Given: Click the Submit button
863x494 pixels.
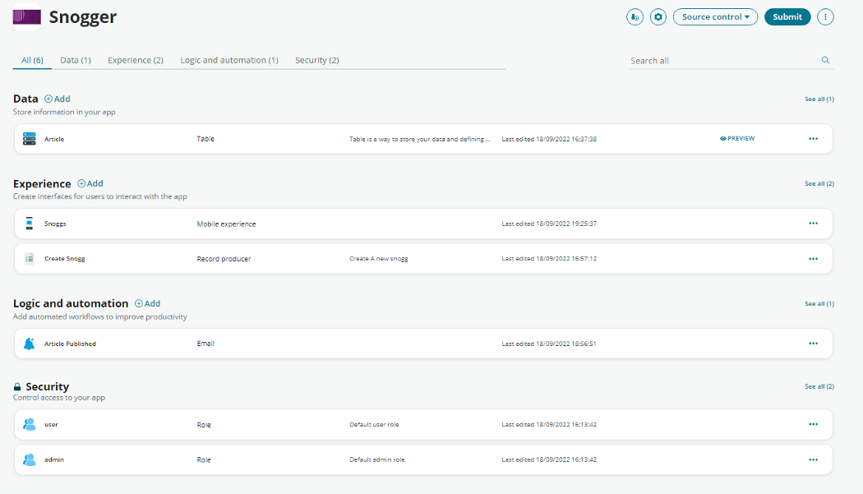Looking at the screenshot, I should [787, 17].
